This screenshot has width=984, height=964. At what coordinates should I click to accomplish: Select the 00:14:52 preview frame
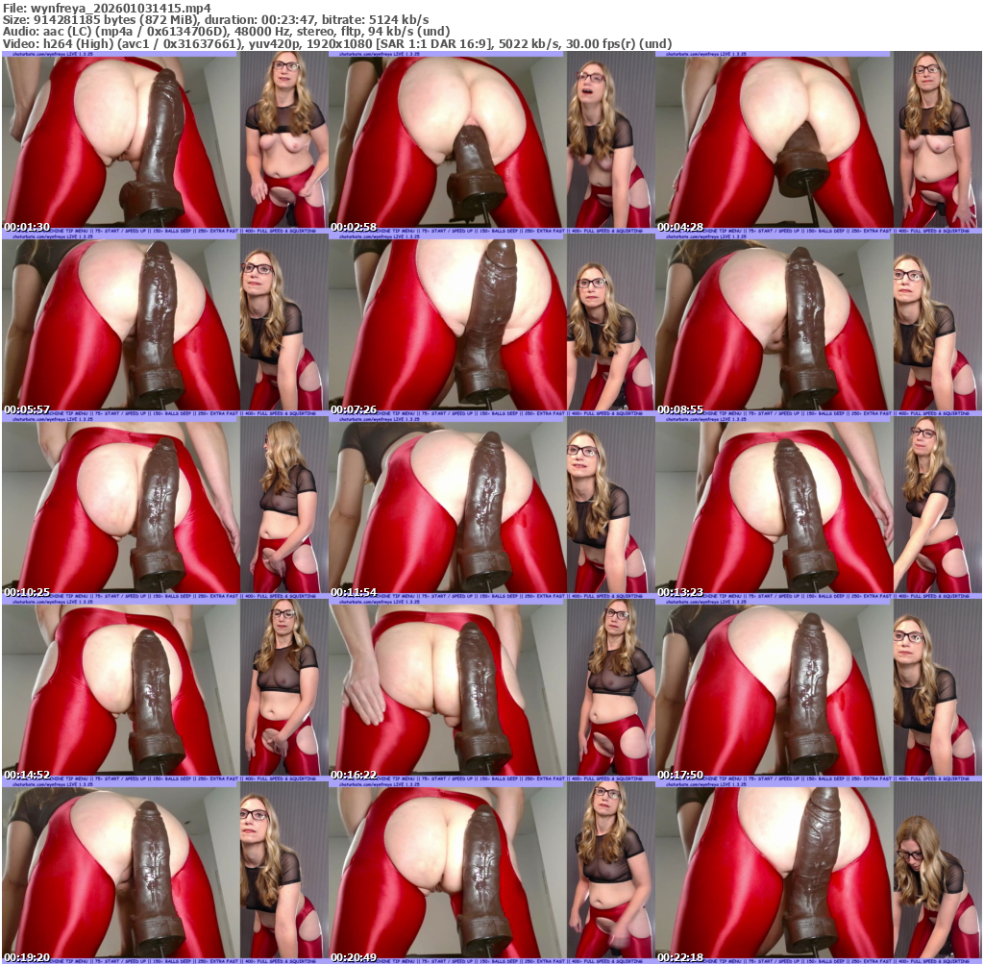(x=164, y=690)
